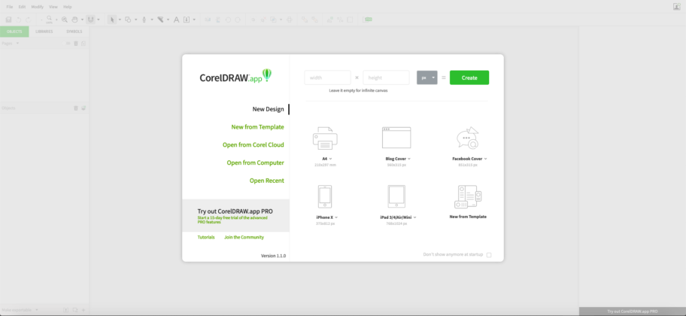
Task: Switch to the Libraries tab
Action: tap(44, 32)
